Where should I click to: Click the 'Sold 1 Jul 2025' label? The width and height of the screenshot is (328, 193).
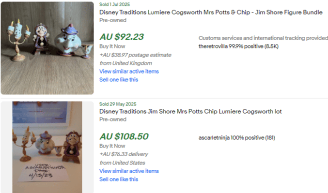click(x=114, y=4)
